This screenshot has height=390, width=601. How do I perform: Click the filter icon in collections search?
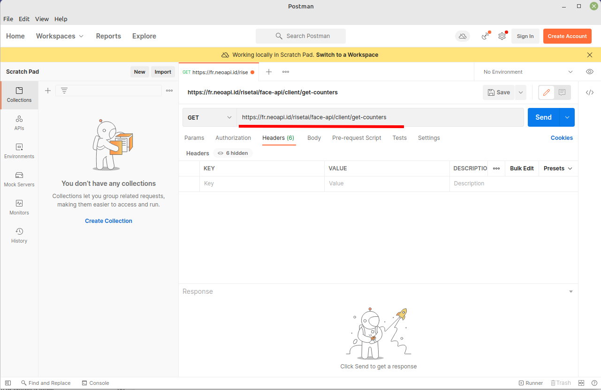(x=64, y=91)
